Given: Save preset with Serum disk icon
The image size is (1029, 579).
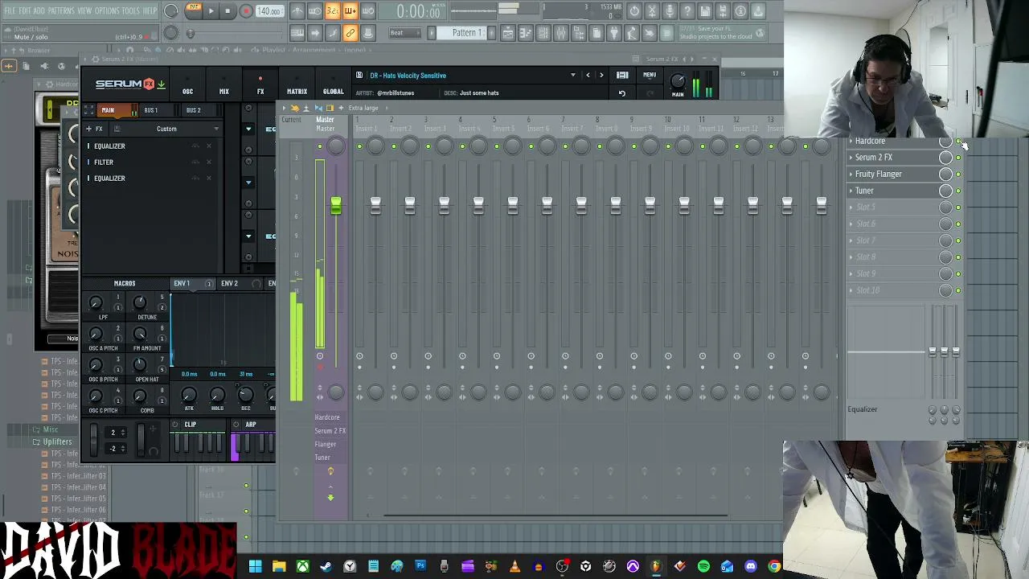Looking at the screenshot, I should pos(359,76).
